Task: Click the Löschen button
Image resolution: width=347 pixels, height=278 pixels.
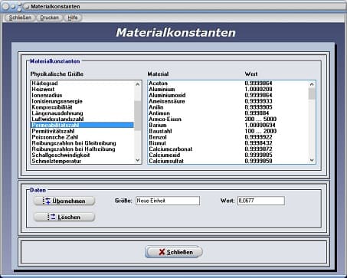Action: pos(64,217)
